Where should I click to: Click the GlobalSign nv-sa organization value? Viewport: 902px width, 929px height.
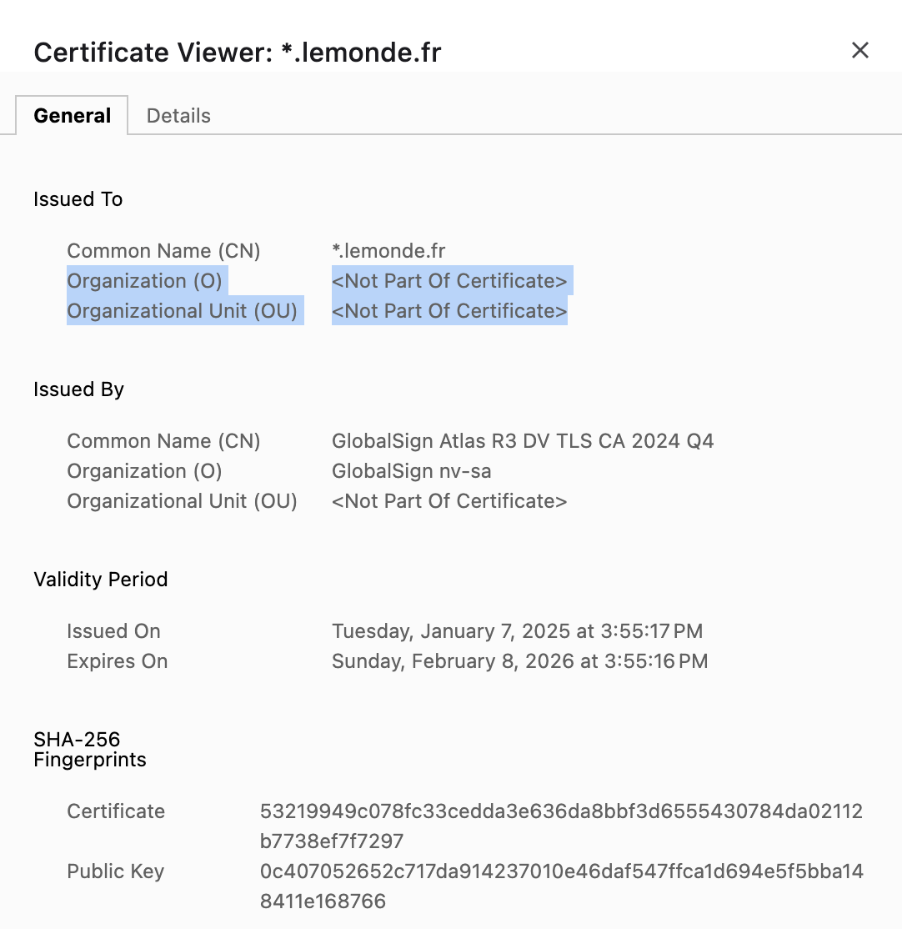[412, 471]
